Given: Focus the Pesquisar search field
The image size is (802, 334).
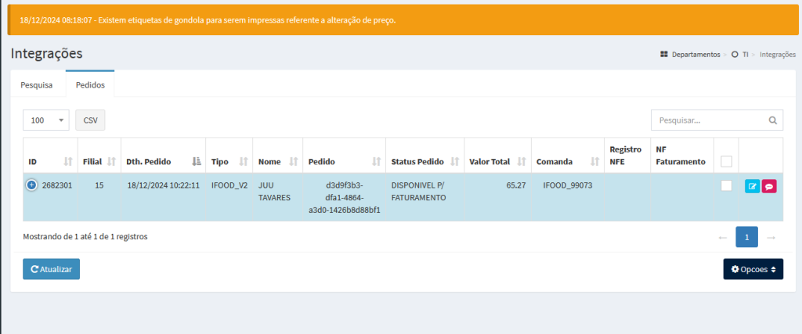Looking at the screenshot, I should [x=717, y=120].
